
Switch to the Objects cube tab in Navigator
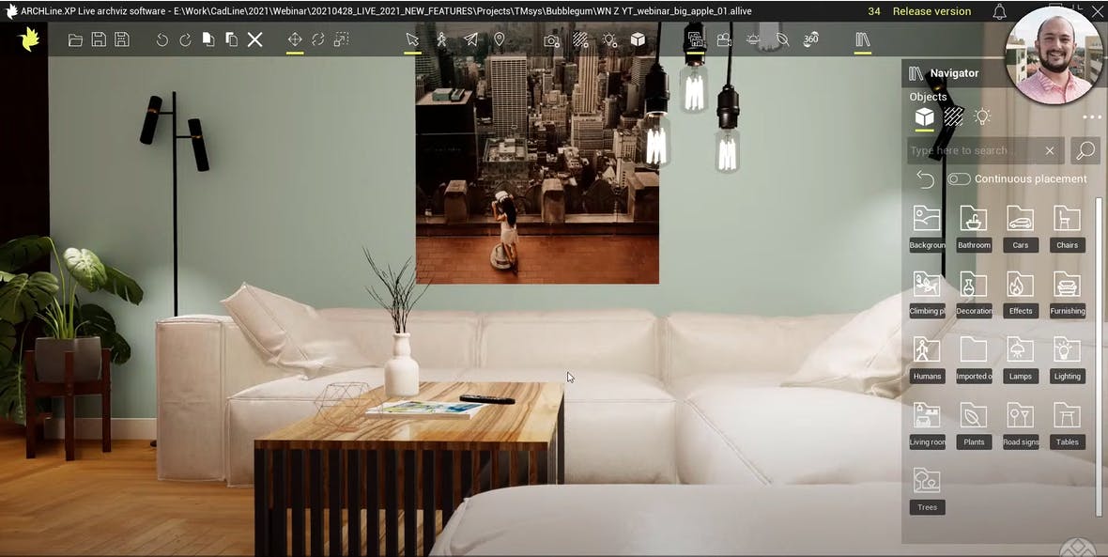tap(924, 116)
